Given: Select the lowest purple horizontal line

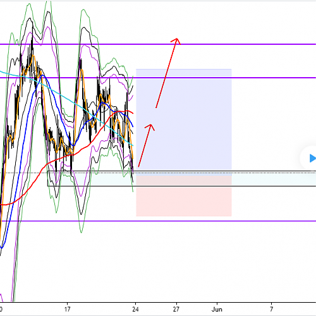Looking at the screenshot, I should [x=158, y=221].
